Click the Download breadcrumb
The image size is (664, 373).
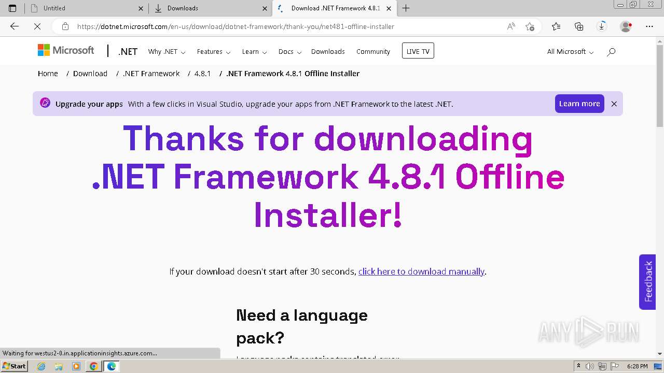[90, 74]
